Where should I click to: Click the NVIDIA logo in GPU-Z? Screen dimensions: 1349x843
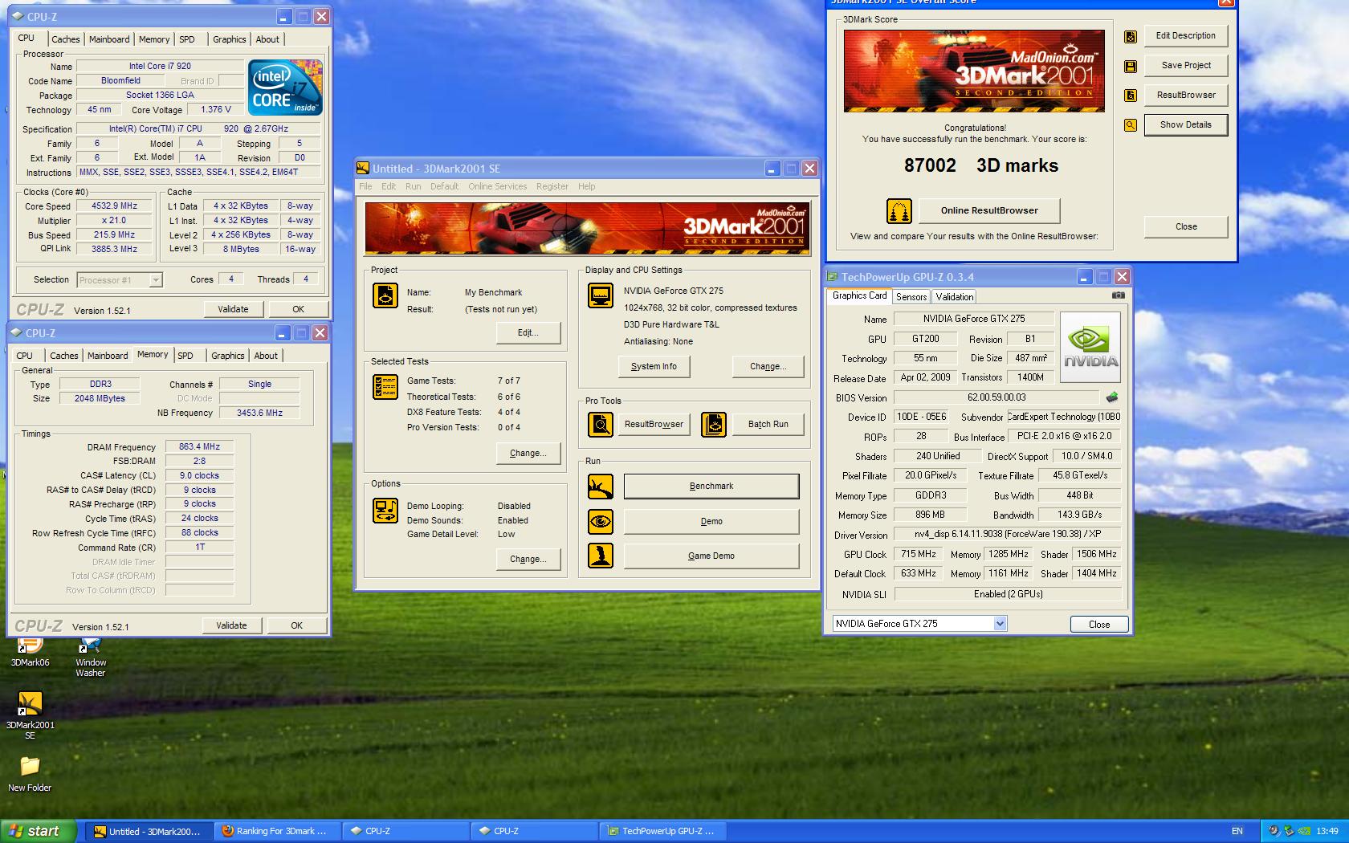1090,346
